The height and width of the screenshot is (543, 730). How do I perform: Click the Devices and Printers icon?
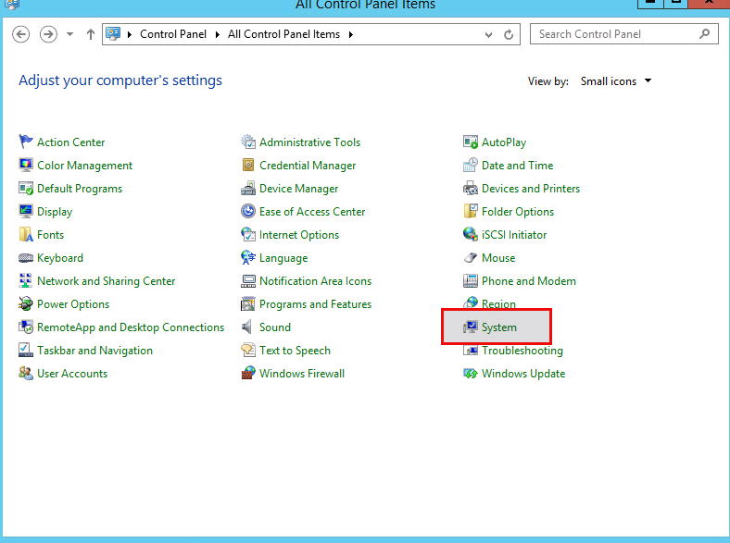[x=471, y=188]
